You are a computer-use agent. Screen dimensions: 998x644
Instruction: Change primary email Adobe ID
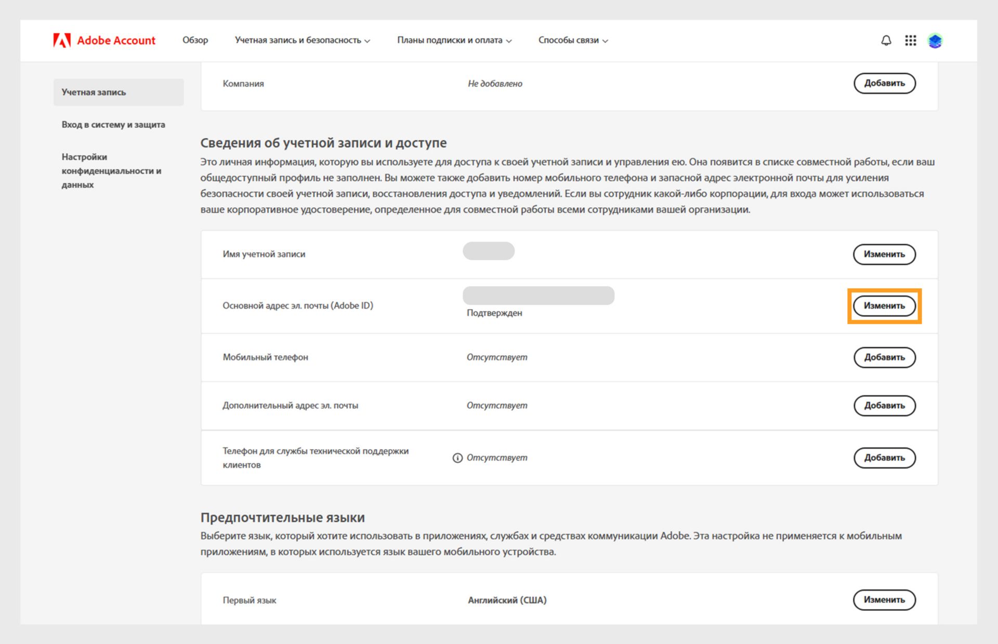point(884,306)
